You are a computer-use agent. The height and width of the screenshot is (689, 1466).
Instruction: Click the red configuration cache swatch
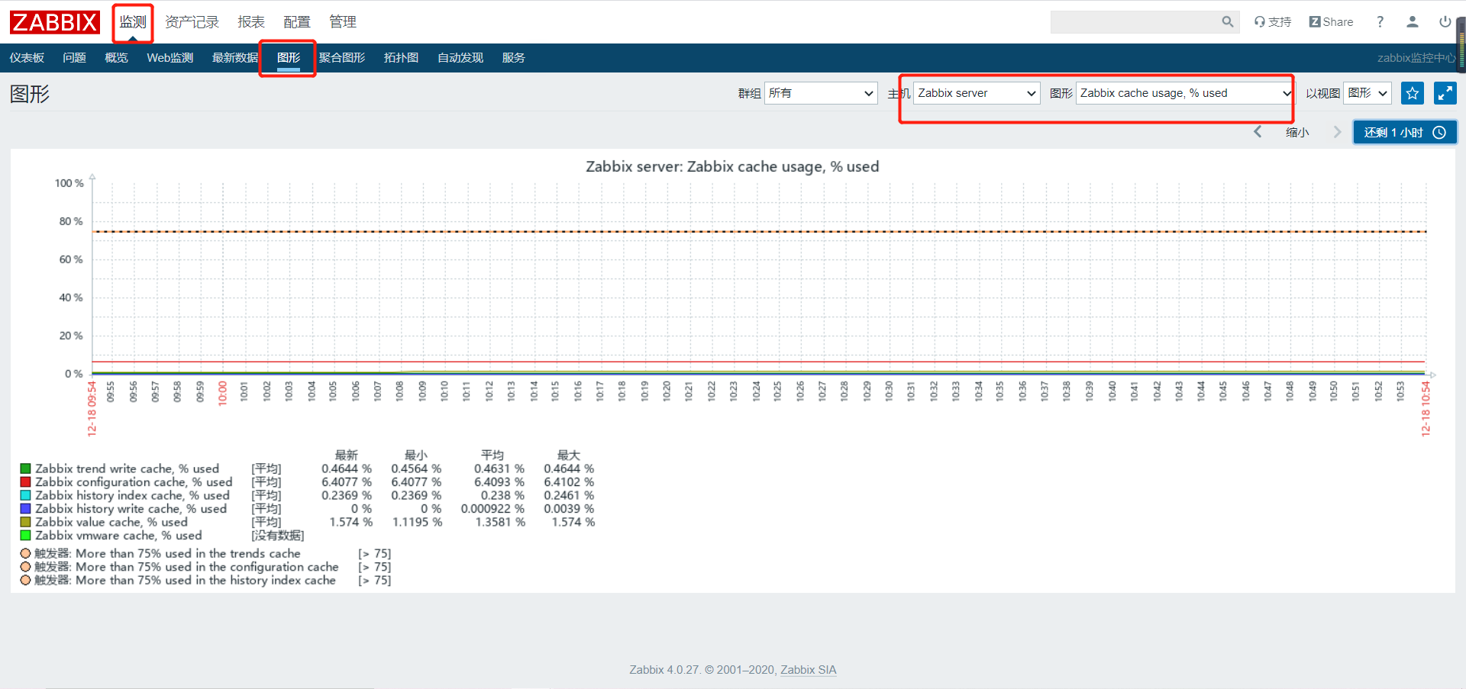point(25,482)
